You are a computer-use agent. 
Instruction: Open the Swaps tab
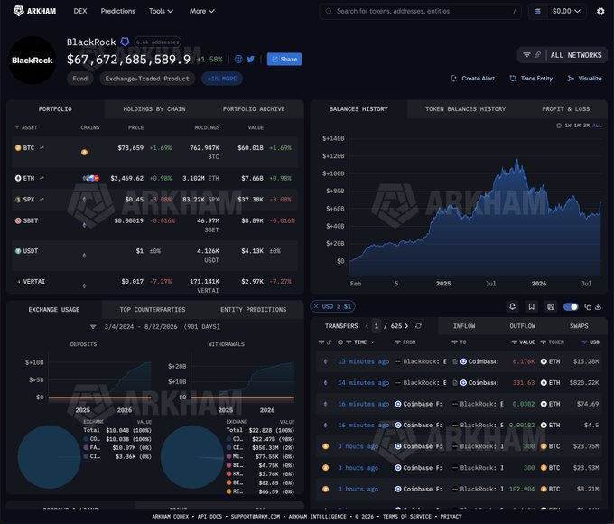click(579, 326)
